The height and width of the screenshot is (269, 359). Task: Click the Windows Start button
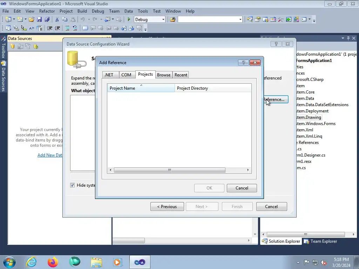tap(9, 262)
